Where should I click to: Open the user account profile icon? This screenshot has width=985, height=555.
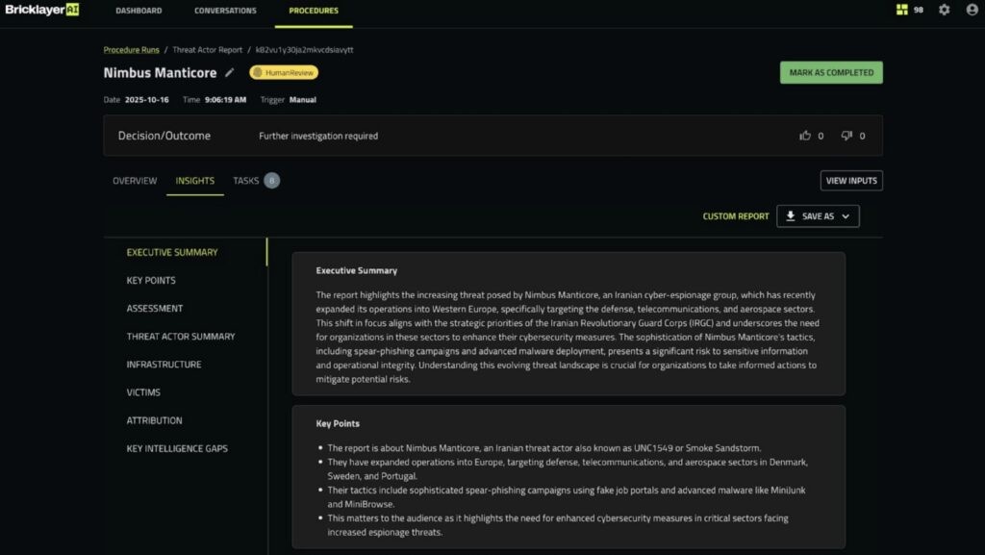[971, 11]
